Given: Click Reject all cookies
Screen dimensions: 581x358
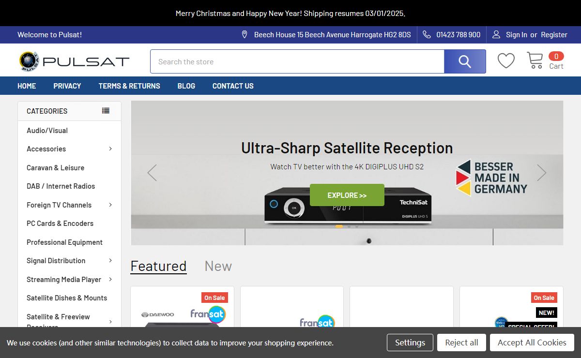Looking at the screenshot, I should (x=461, y=343).
